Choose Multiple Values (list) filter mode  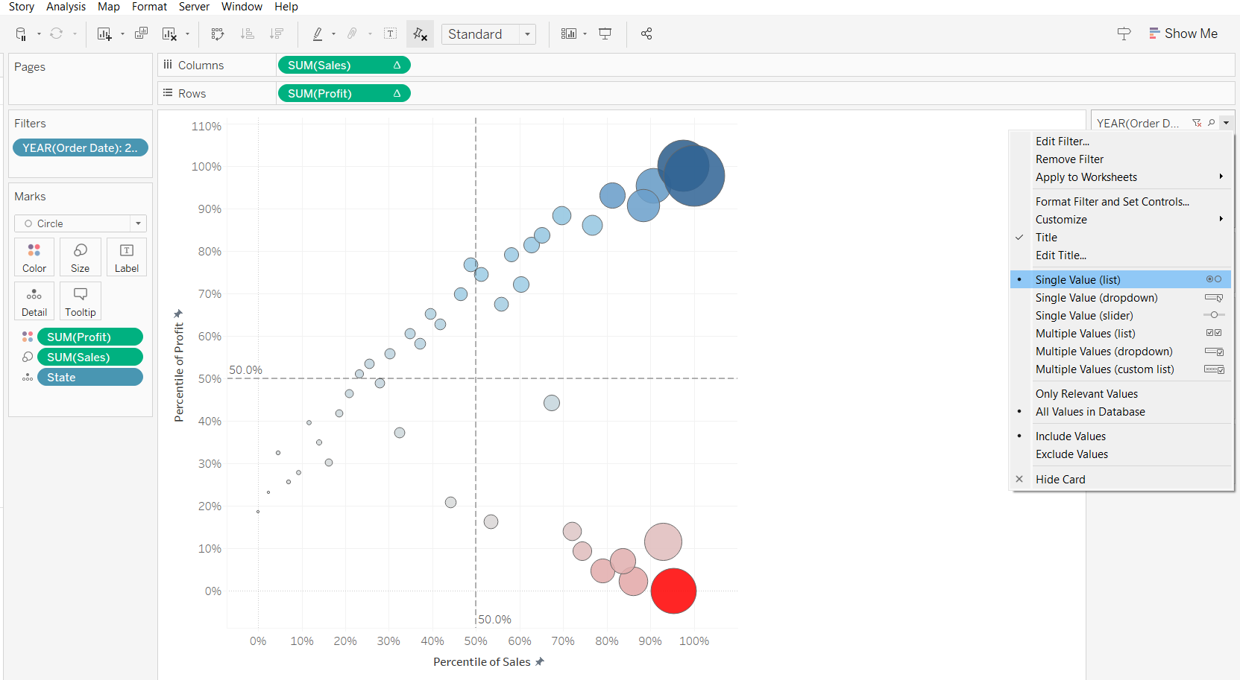[1085, 334]
